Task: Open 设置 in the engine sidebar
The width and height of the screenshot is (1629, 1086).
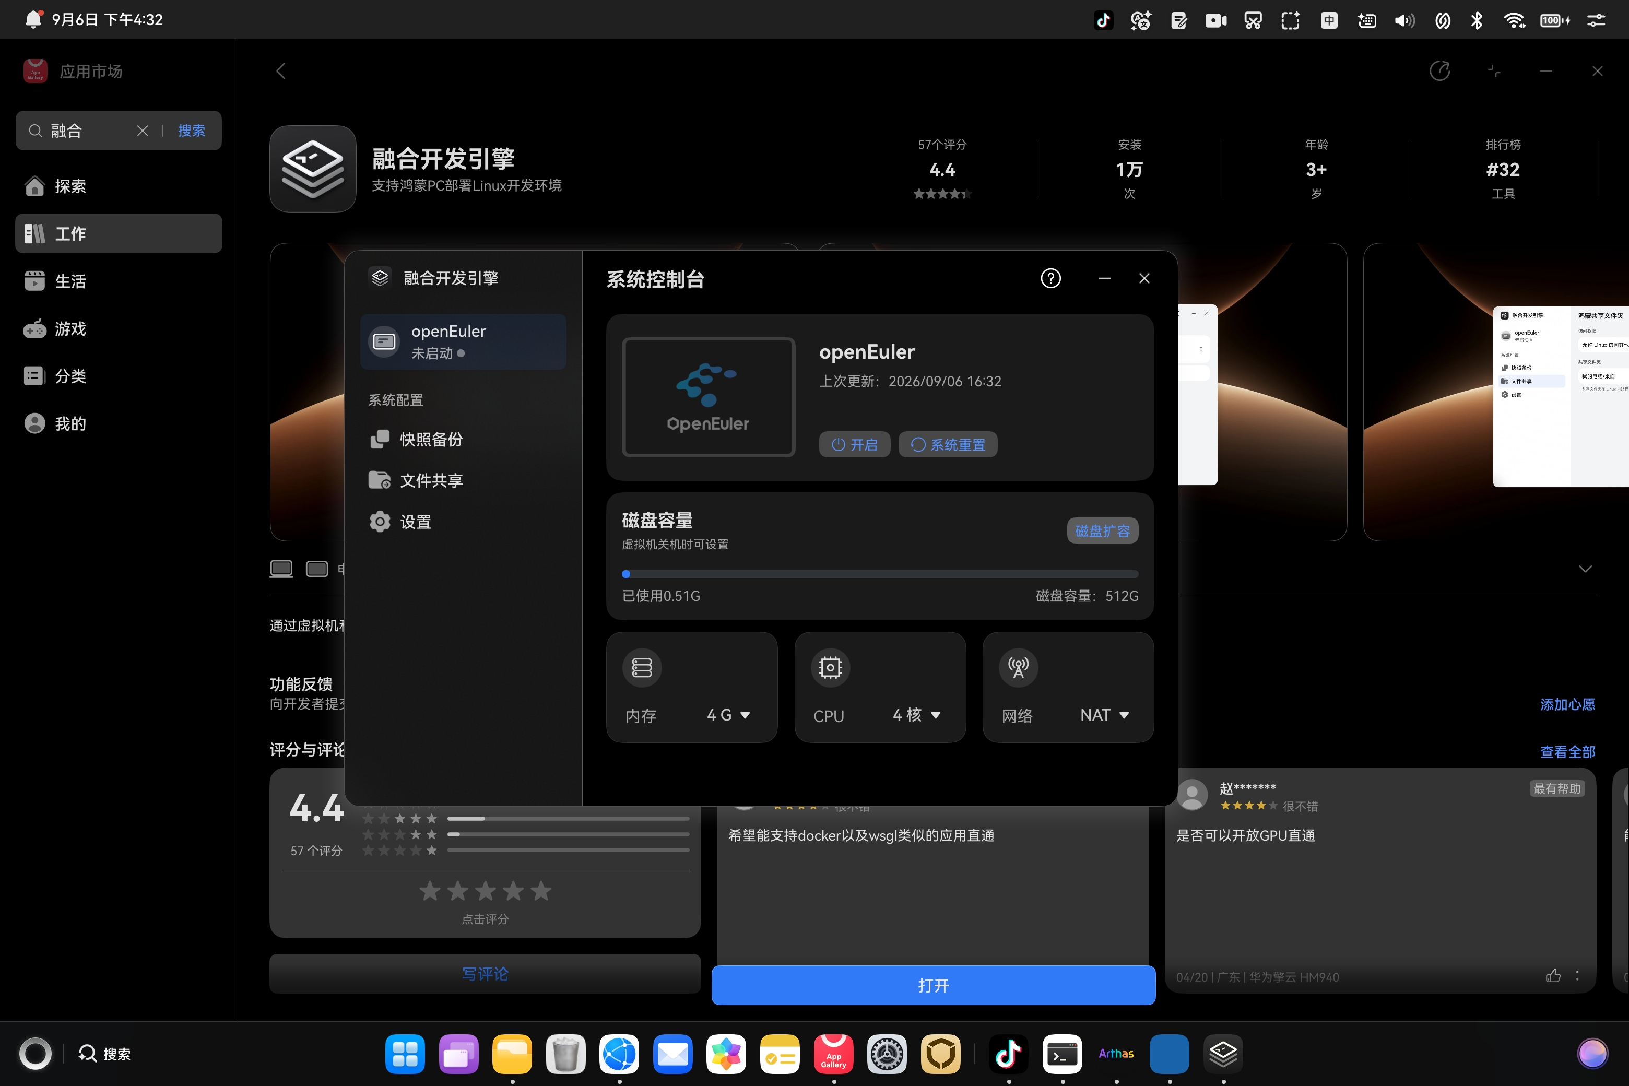Action: tap(463, 522)
